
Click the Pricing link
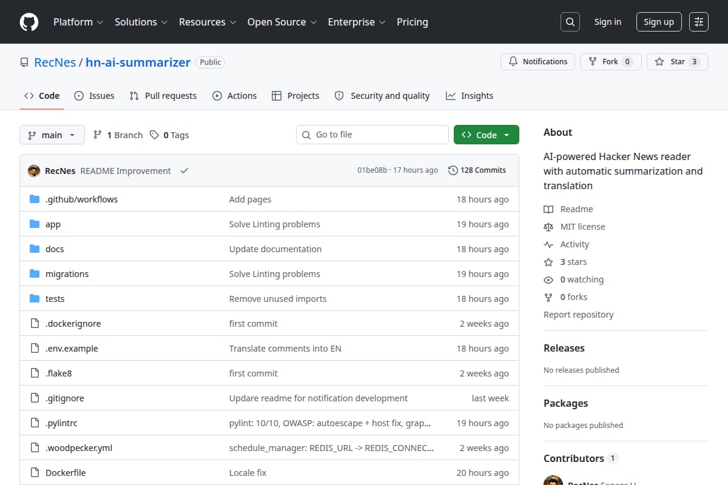[413, 22]
